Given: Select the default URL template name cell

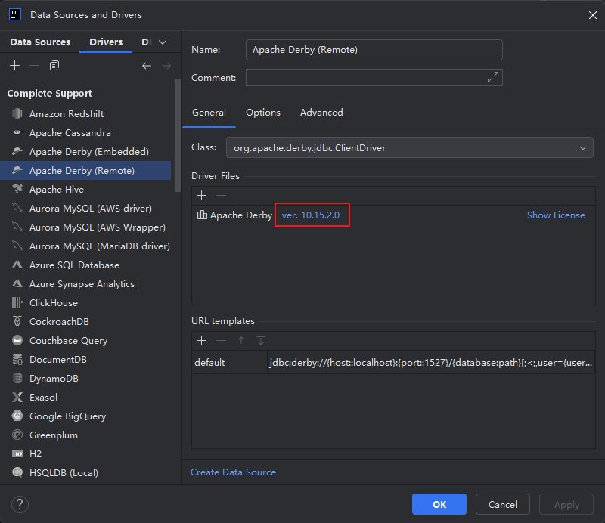Looking at the screenshot, I should click(230, 362).
